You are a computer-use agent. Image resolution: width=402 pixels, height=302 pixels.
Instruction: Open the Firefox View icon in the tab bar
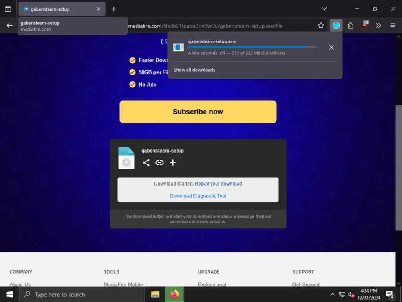8,9
